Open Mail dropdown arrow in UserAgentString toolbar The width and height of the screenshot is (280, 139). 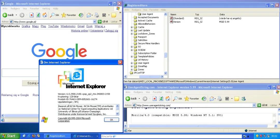click(x=215, y=99)
